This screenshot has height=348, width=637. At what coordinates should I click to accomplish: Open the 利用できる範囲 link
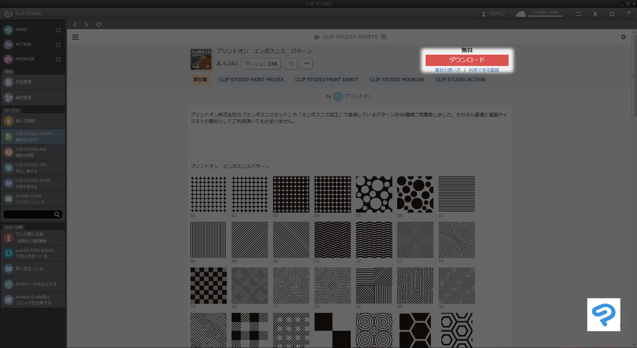click(484, 70)
